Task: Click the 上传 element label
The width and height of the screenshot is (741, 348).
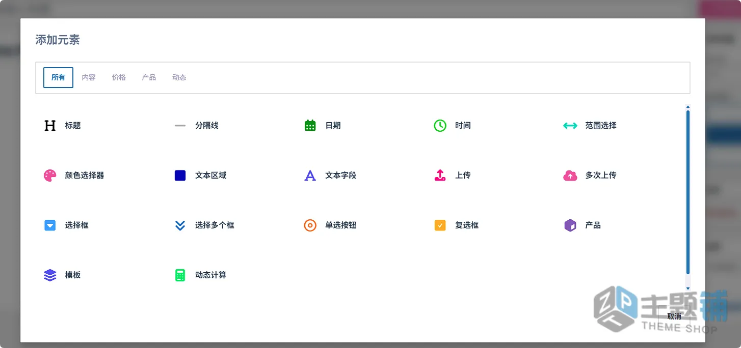Action: click(463, 176)
